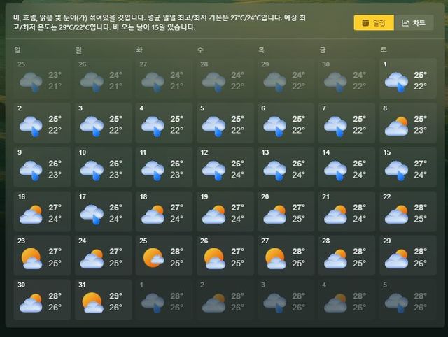
Task: Click the rain cloud icon on day 1
Action: point(397,82)
